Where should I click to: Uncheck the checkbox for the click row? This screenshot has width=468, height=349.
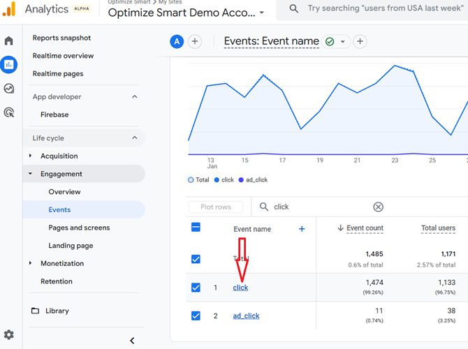[x=196, y=288]
